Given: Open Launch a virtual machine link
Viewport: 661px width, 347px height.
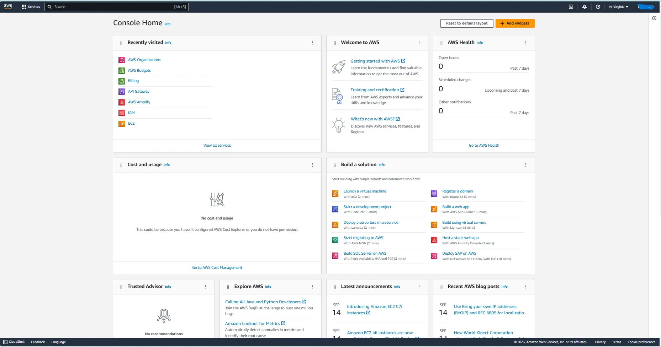Looking at the screenshot, I should point(365,191).
